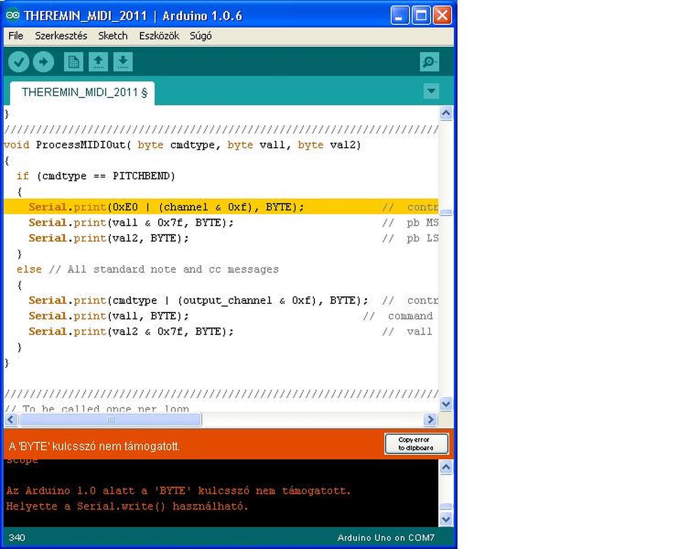Click the else All standard note comment line
Image resolution: width=689 pixels, height=549 pixels.
(147, 269)
